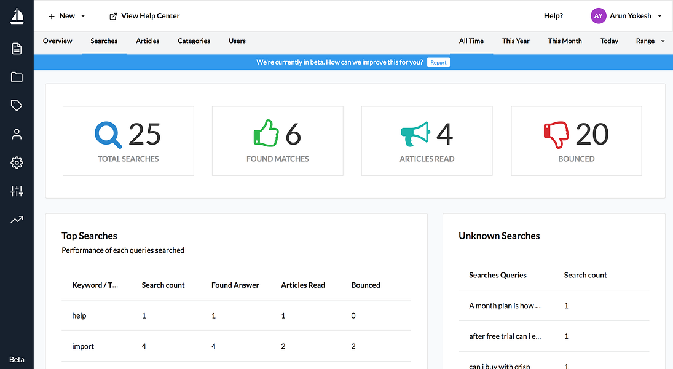Open the articles document icon in sidebar
Image resolution: width=673 pixels, height=369 pixels.
[17, 49]
